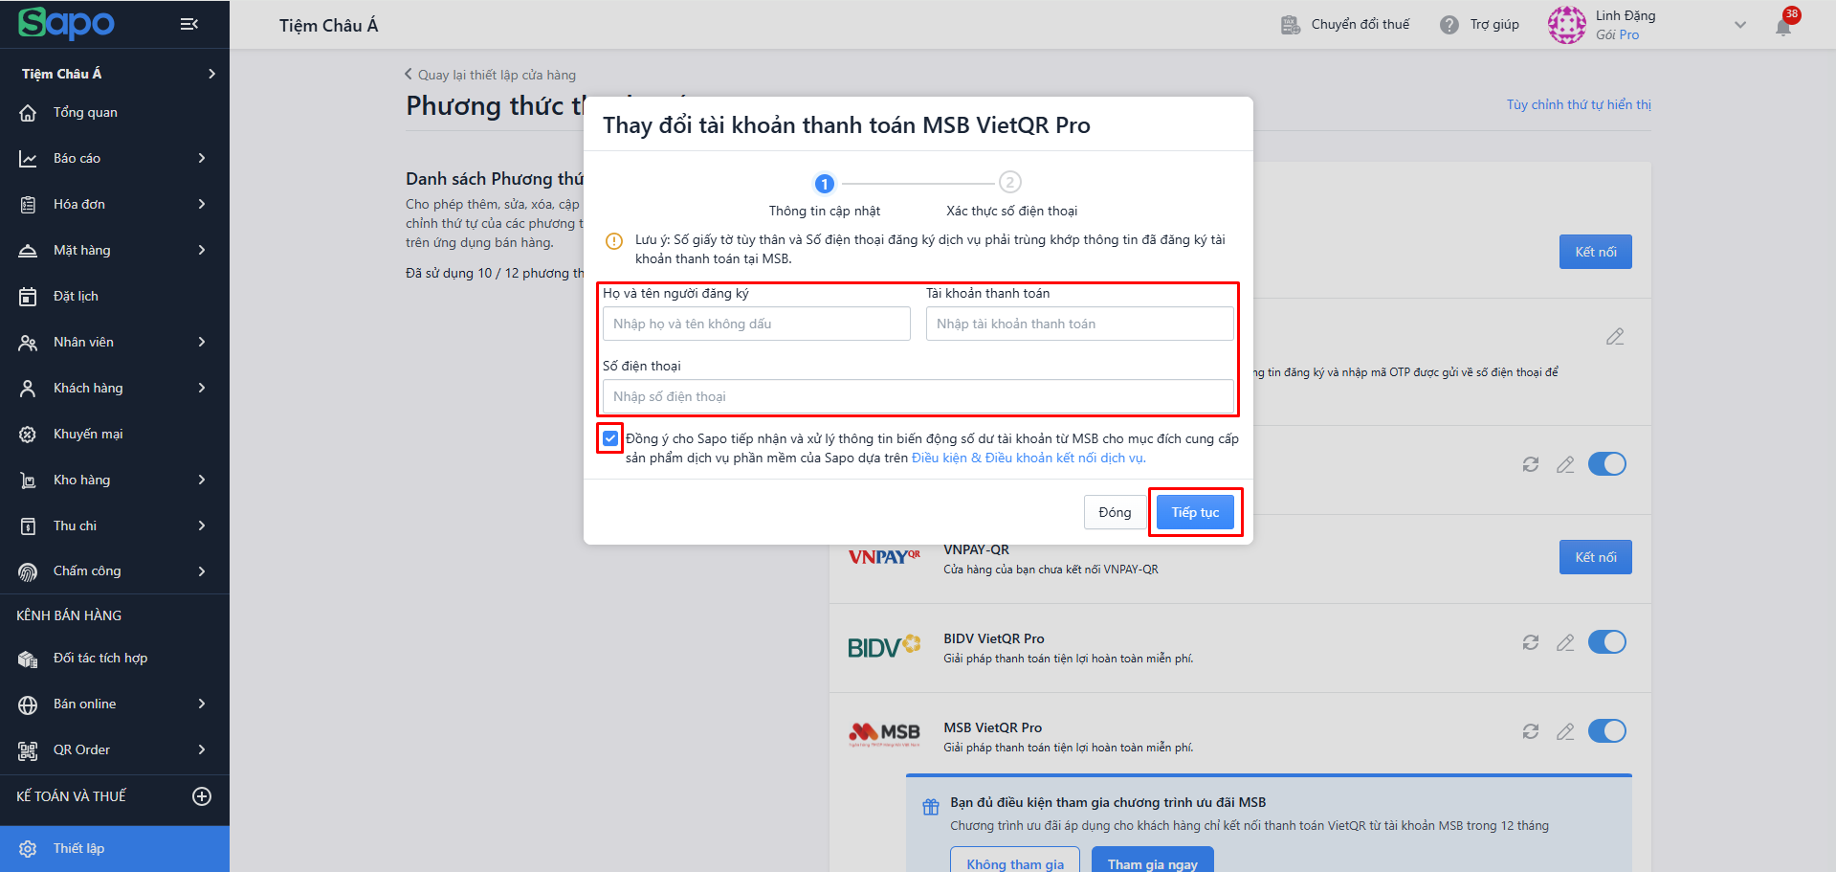Image resolution: width=1836 pixels, height=872 pixels.
Task: Open Thiết lập settings in sidebar
Action: (x=115, y=848)
